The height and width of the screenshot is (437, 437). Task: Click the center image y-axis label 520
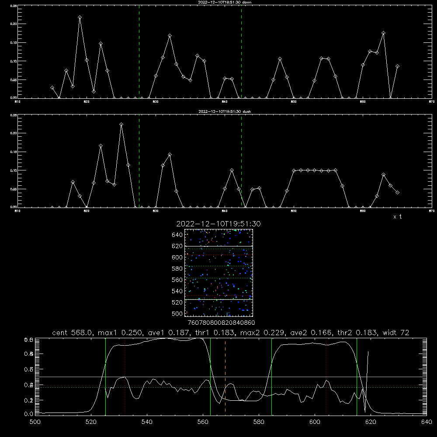click(x=177, y=302)
